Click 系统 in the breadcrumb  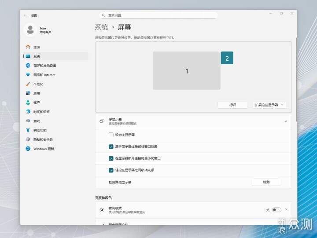point(102,27)
